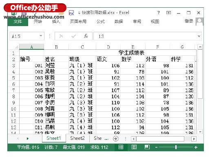
Task: Open Insert Function fx button
Action: point(86,36)
